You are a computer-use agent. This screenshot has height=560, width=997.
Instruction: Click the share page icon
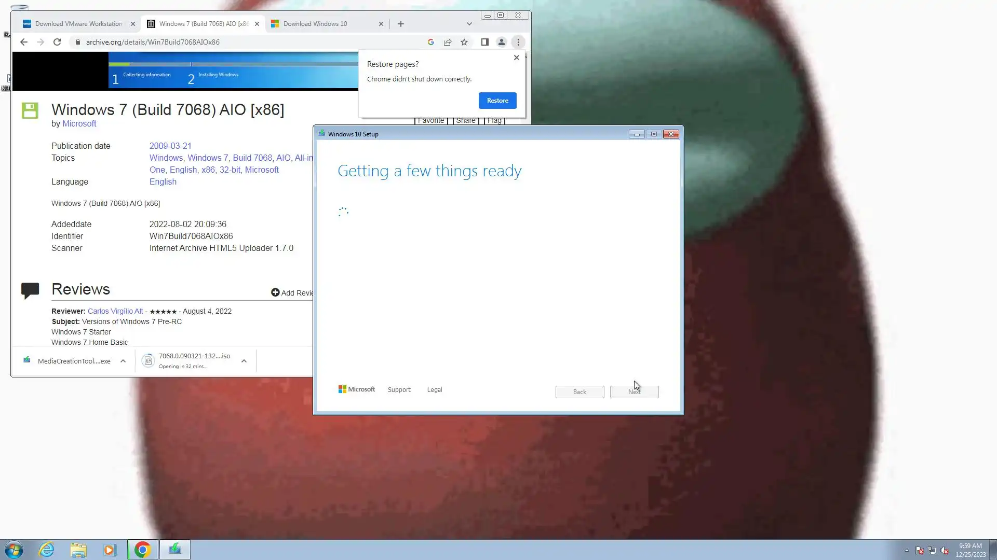pyautogui.click(x=448, y=42)
